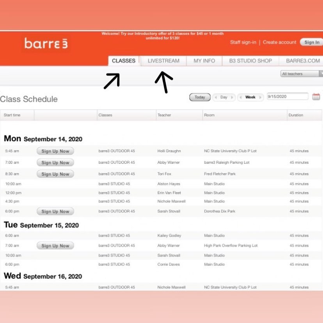Click the schedule date input field

tap(287, 97)
